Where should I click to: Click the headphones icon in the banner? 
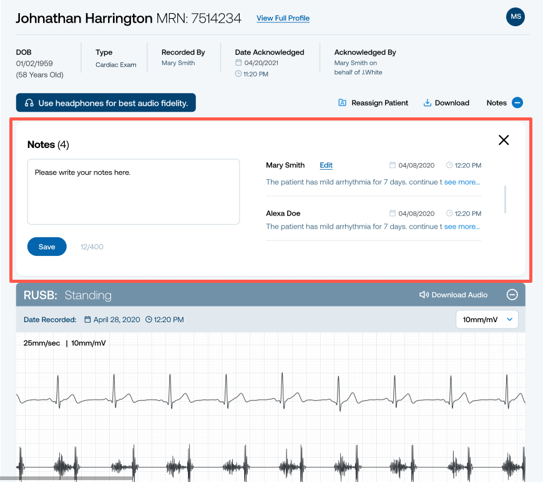click(29, 103)
